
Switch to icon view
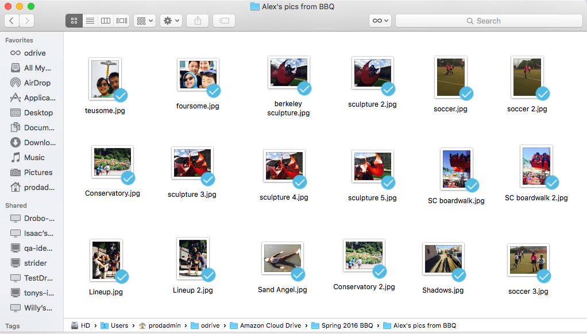click(x=74, y=21)
